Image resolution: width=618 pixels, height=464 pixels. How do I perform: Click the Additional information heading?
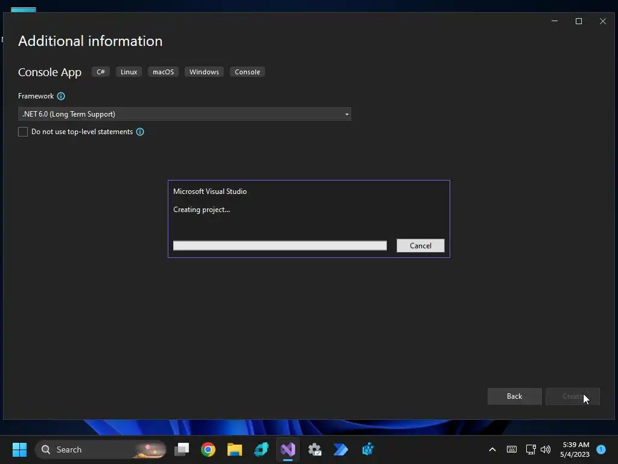91,41
